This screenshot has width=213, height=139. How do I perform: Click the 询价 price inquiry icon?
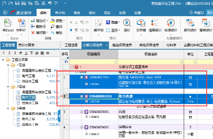coord(127,23)
